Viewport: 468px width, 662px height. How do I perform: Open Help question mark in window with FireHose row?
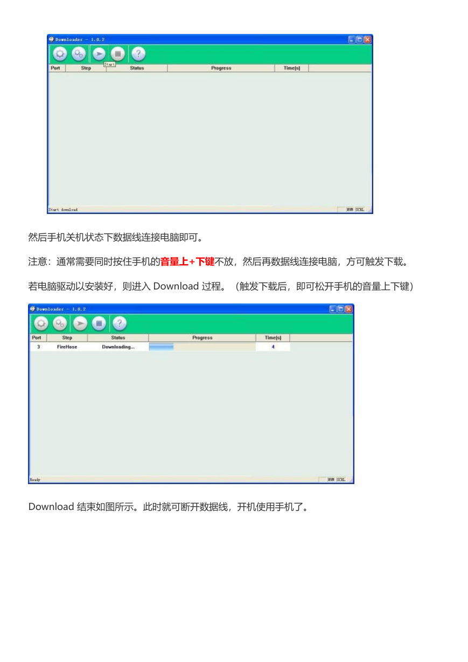(120, 323)
